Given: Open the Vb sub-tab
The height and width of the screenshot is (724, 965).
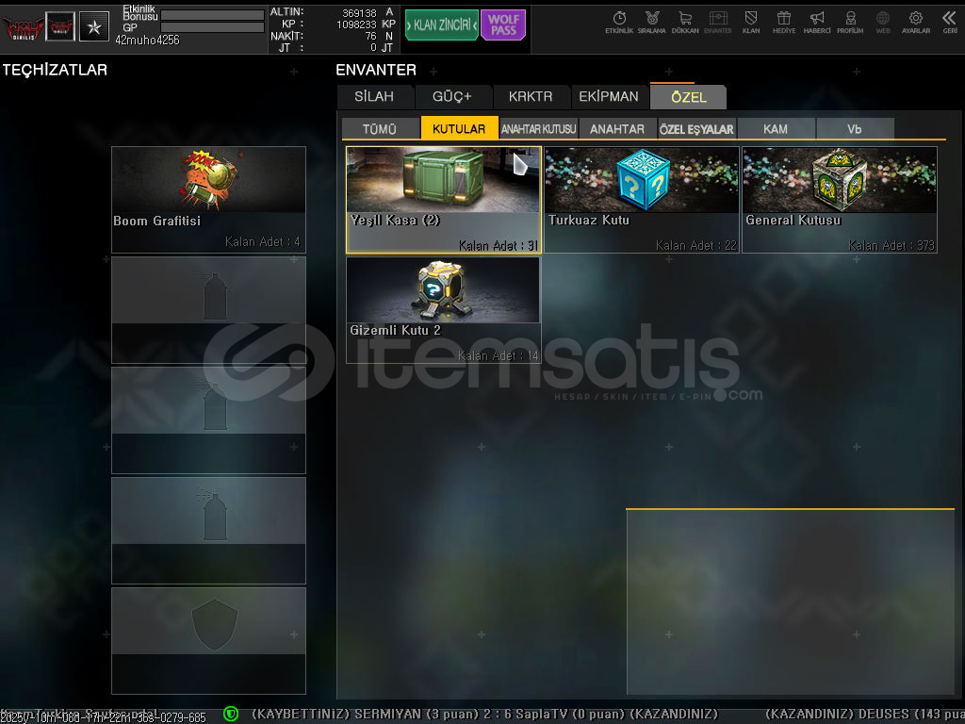Looking at the screenshot, I should pyautogui.click(x=854, y=128).
